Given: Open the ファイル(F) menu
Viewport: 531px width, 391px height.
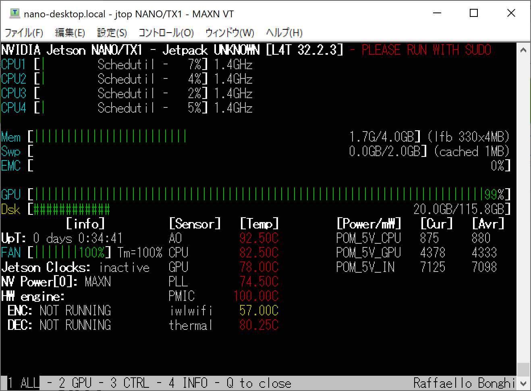Looking at the screenshot, I should coord(24,33).
